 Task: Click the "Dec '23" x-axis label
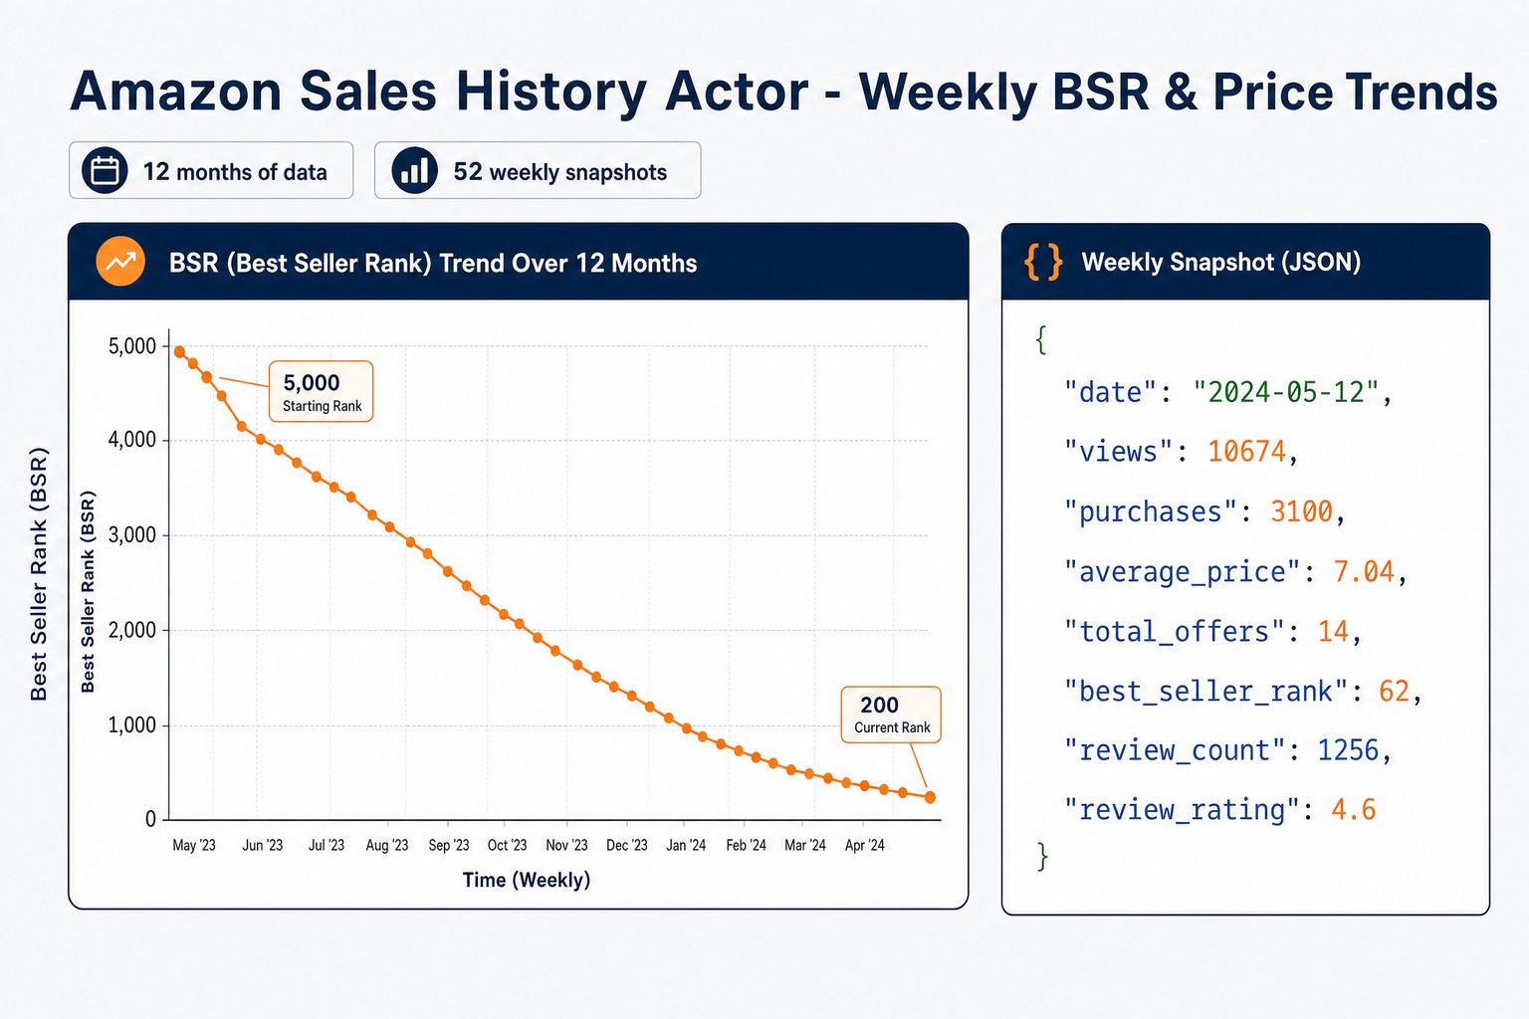tap(626, 845)
